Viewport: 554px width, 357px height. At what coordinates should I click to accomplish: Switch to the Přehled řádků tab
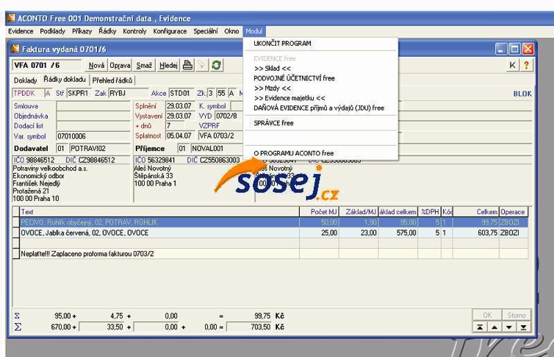[112, 80]
